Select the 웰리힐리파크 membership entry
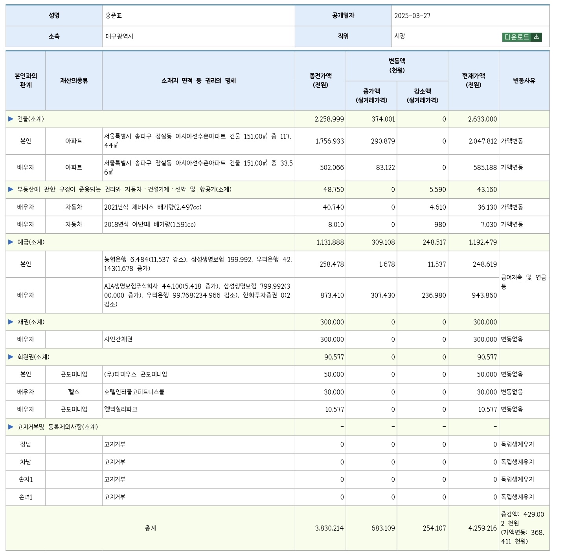The width and height of the screenshot is (566, 555). pos(121,409)
